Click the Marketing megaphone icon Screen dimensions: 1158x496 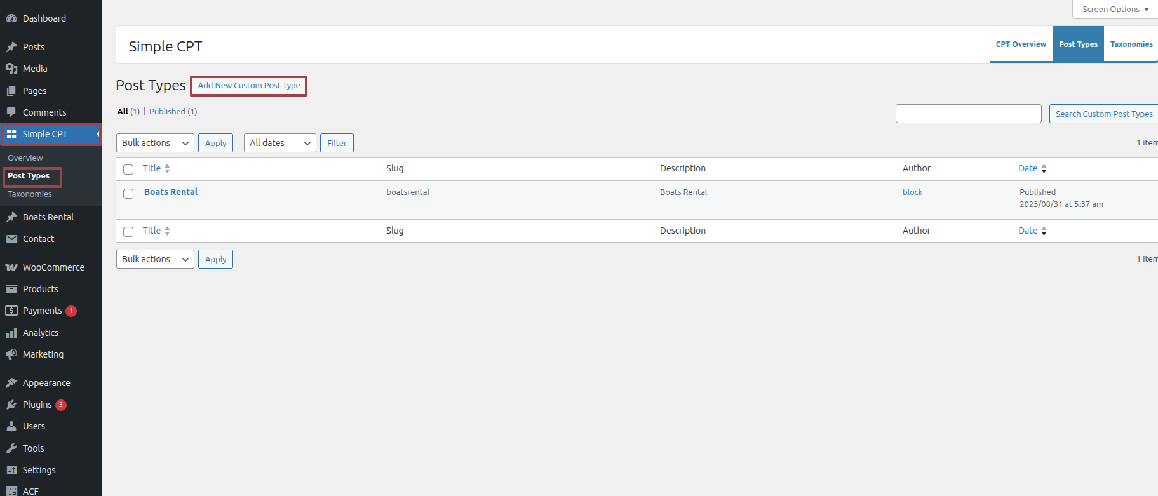(11, 354)
